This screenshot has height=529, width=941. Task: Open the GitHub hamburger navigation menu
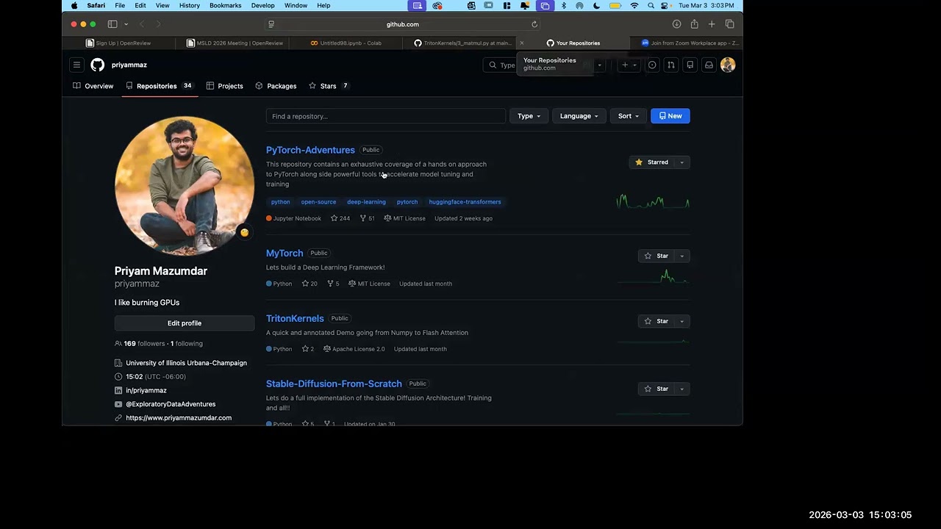[x=76, y=65]
